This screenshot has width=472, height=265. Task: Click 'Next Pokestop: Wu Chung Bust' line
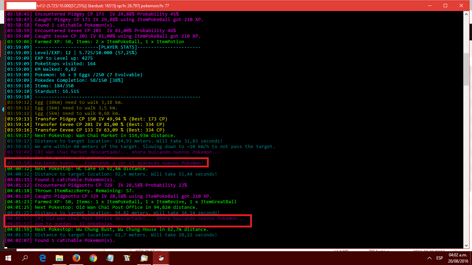pyautogui.click(x=107, y=229)
